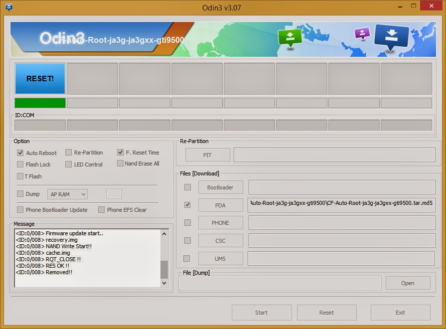
Task: Click the PHONE file button
Action: (x=220, y=223)
